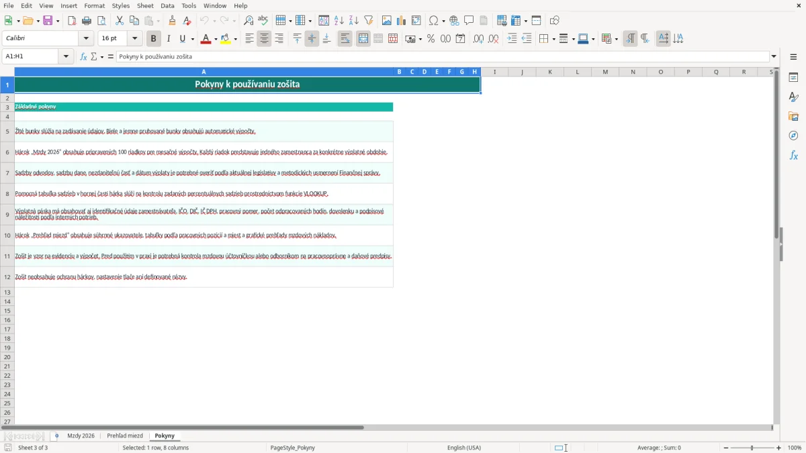This screenshot has width=806, height=453.
Task: Switch to the Prehľad miezd sheet tab
Action: (125, 436)
